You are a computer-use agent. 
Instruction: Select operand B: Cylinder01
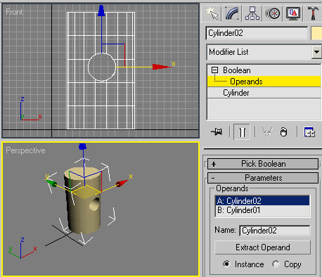pos(262,210)
